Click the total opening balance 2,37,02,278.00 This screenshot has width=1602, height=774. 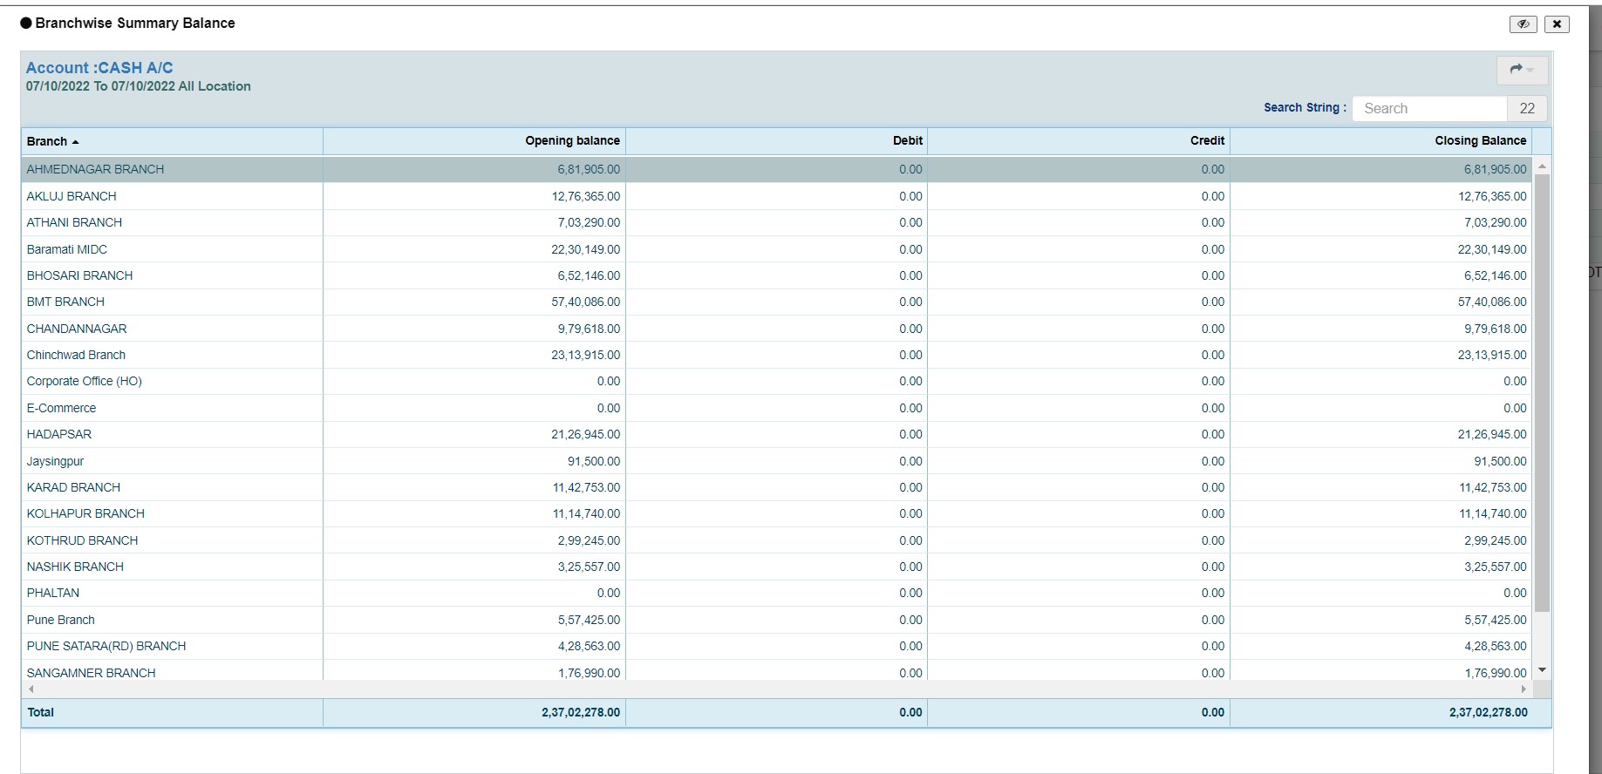tap(581, 712)
